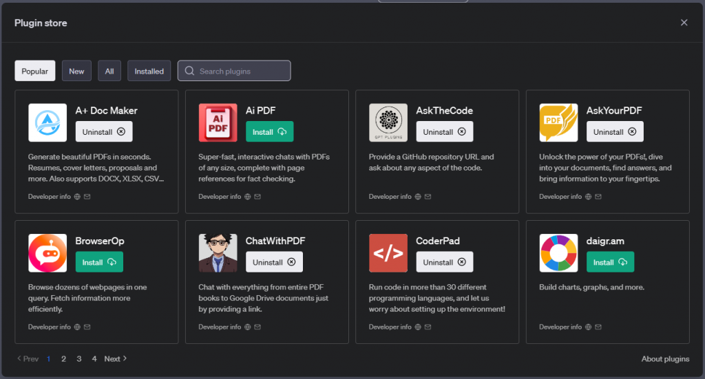Screen dimensions: 705x379
Task: Click the BrowserOp plugin title
Action: click(x=100, y=241)
